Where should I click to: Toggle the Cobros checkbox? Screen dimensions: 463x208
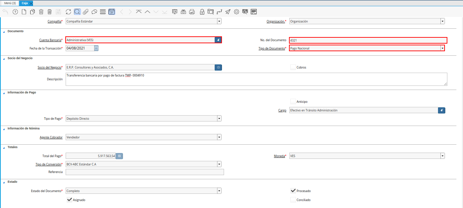point(293,67)
